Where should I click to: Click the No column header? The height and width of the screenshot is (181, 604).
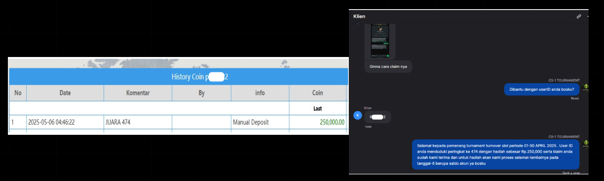click(x=18, y=93)
